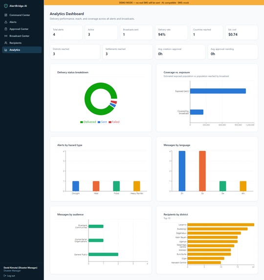Click the Am language bar
Screen dimensions: 264x280
[243, 186]
